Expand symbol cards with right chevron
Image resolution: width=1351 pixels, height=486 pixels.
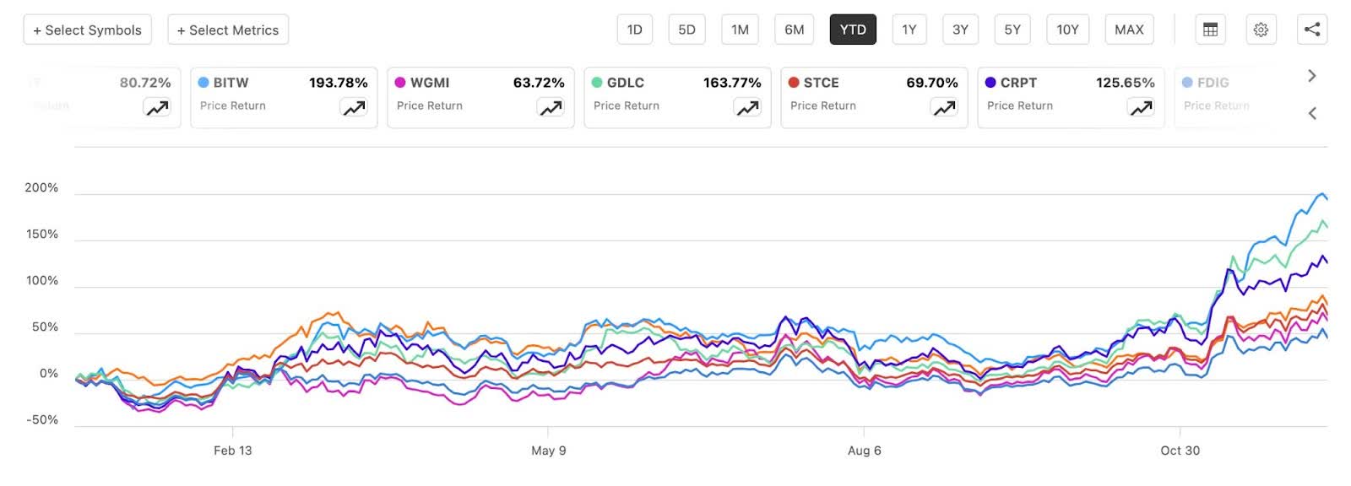pyautogui.click(x=1311, y=75)
